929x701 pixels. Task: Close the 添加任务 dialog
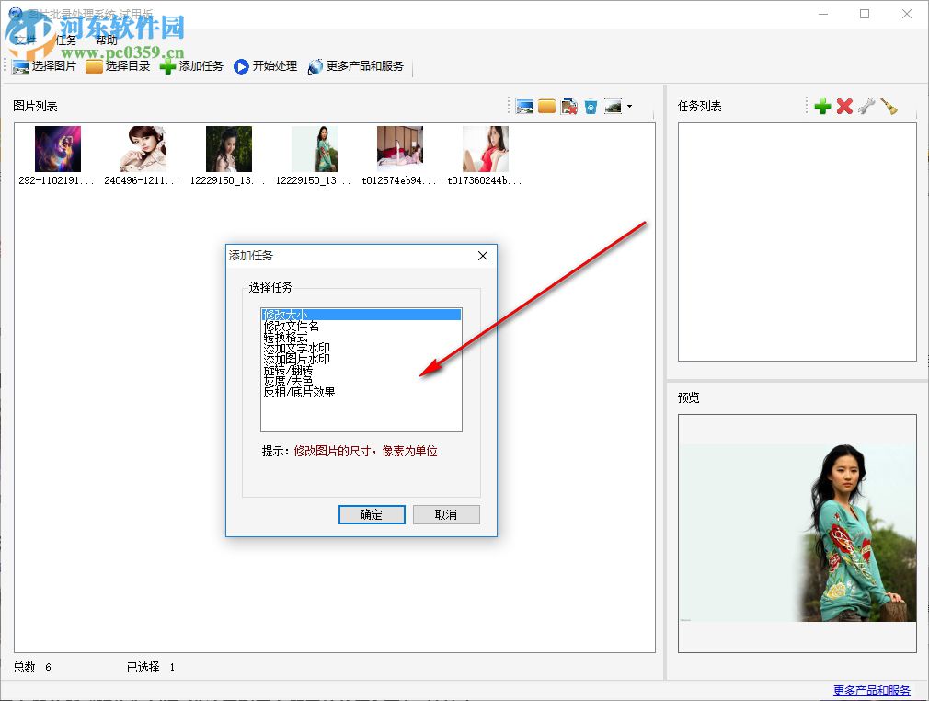483,256
